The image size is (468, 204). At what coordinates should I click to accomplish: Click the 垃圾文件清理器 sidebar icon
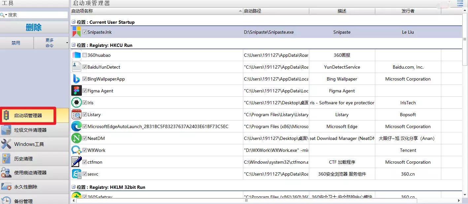click(x=6, y=130)
